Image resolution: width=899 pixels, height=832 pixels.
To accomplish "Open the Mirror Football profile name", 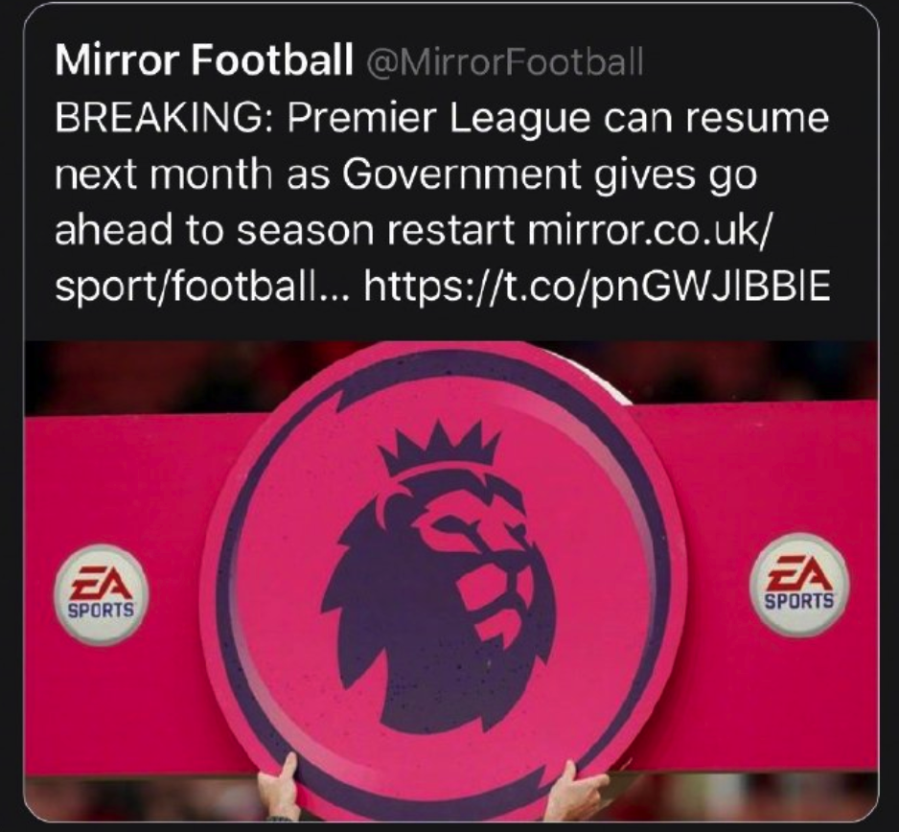I will tap(204, 59).
